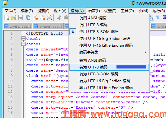Open the 宏(M) menu

[x=143, y=11]
